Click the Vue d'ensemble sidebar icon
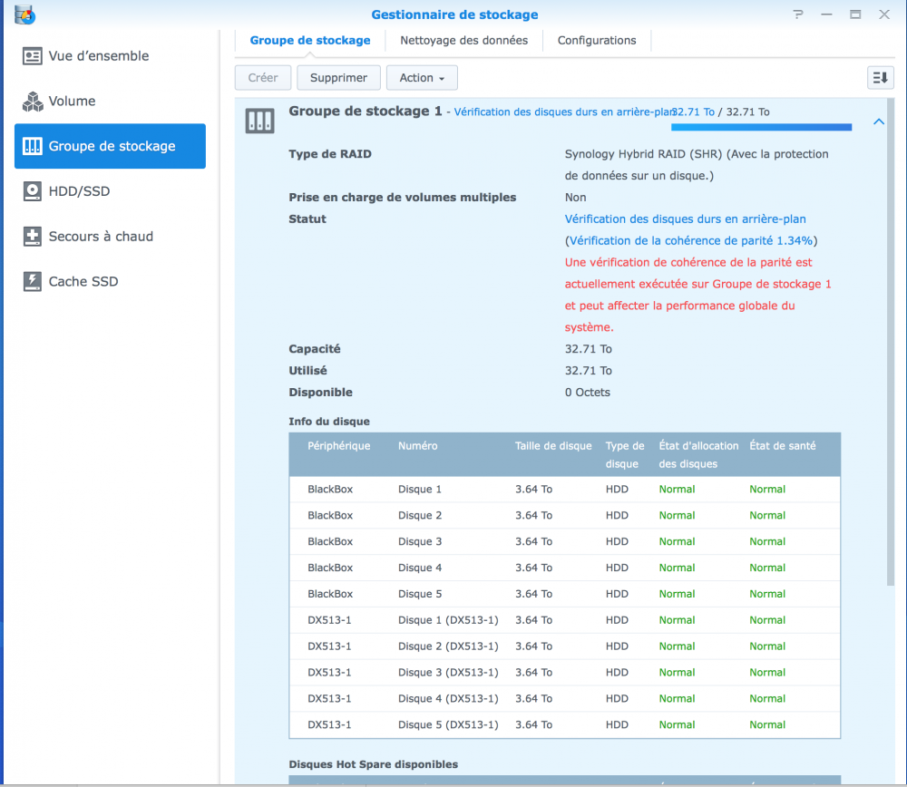Image resolution: width=907 pixels, height=787 pixels. 33,56
